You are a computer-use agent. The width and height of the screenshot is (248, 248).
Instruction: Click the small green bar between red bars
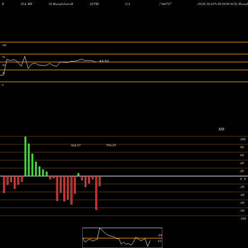[x=78, y=175]
